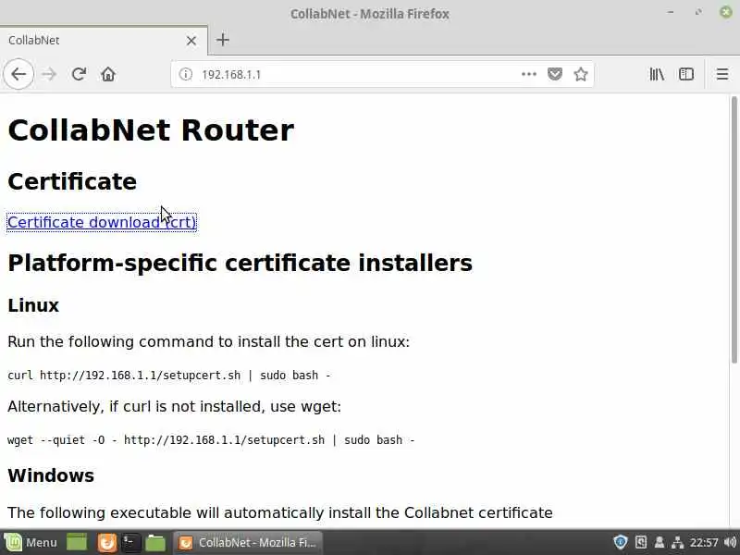Show site information for 192.168.1.1
This screenshot has height=555, width=740.
tap(186, 74)
